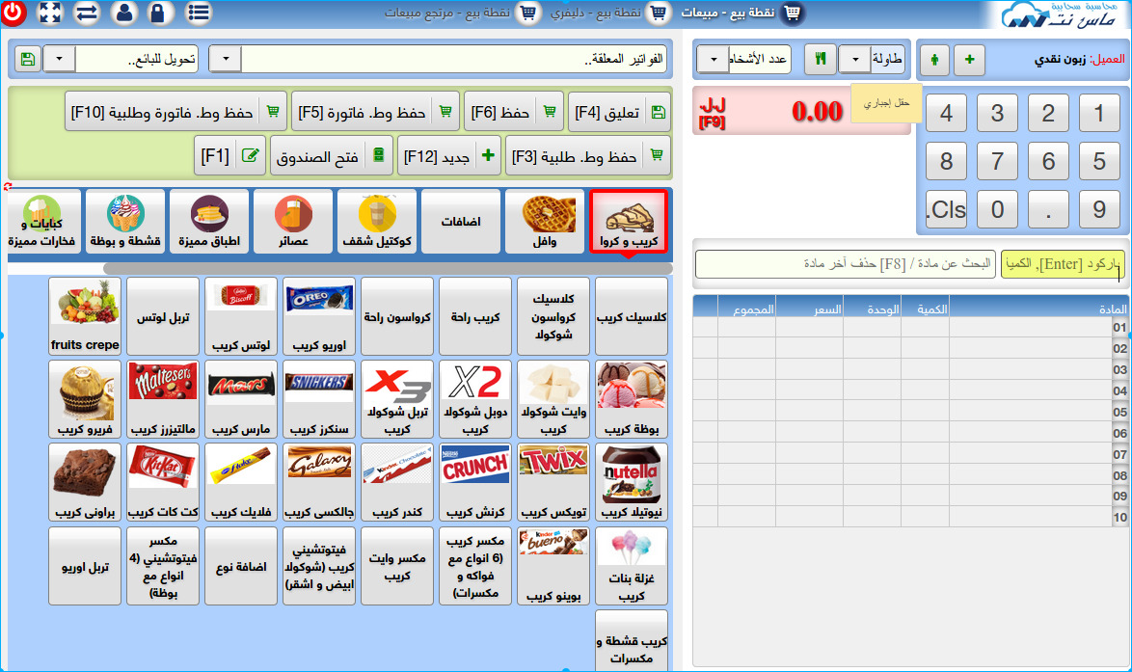This screenshot has height=672, width=1132.
Task: Select the تربل شوكولا كريب X3 item
Action: coord(397,399)
